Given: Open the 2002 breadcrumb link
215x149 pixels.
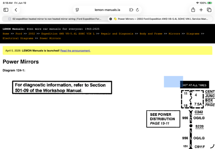Looking at the screenshot, I should point(31,34).
